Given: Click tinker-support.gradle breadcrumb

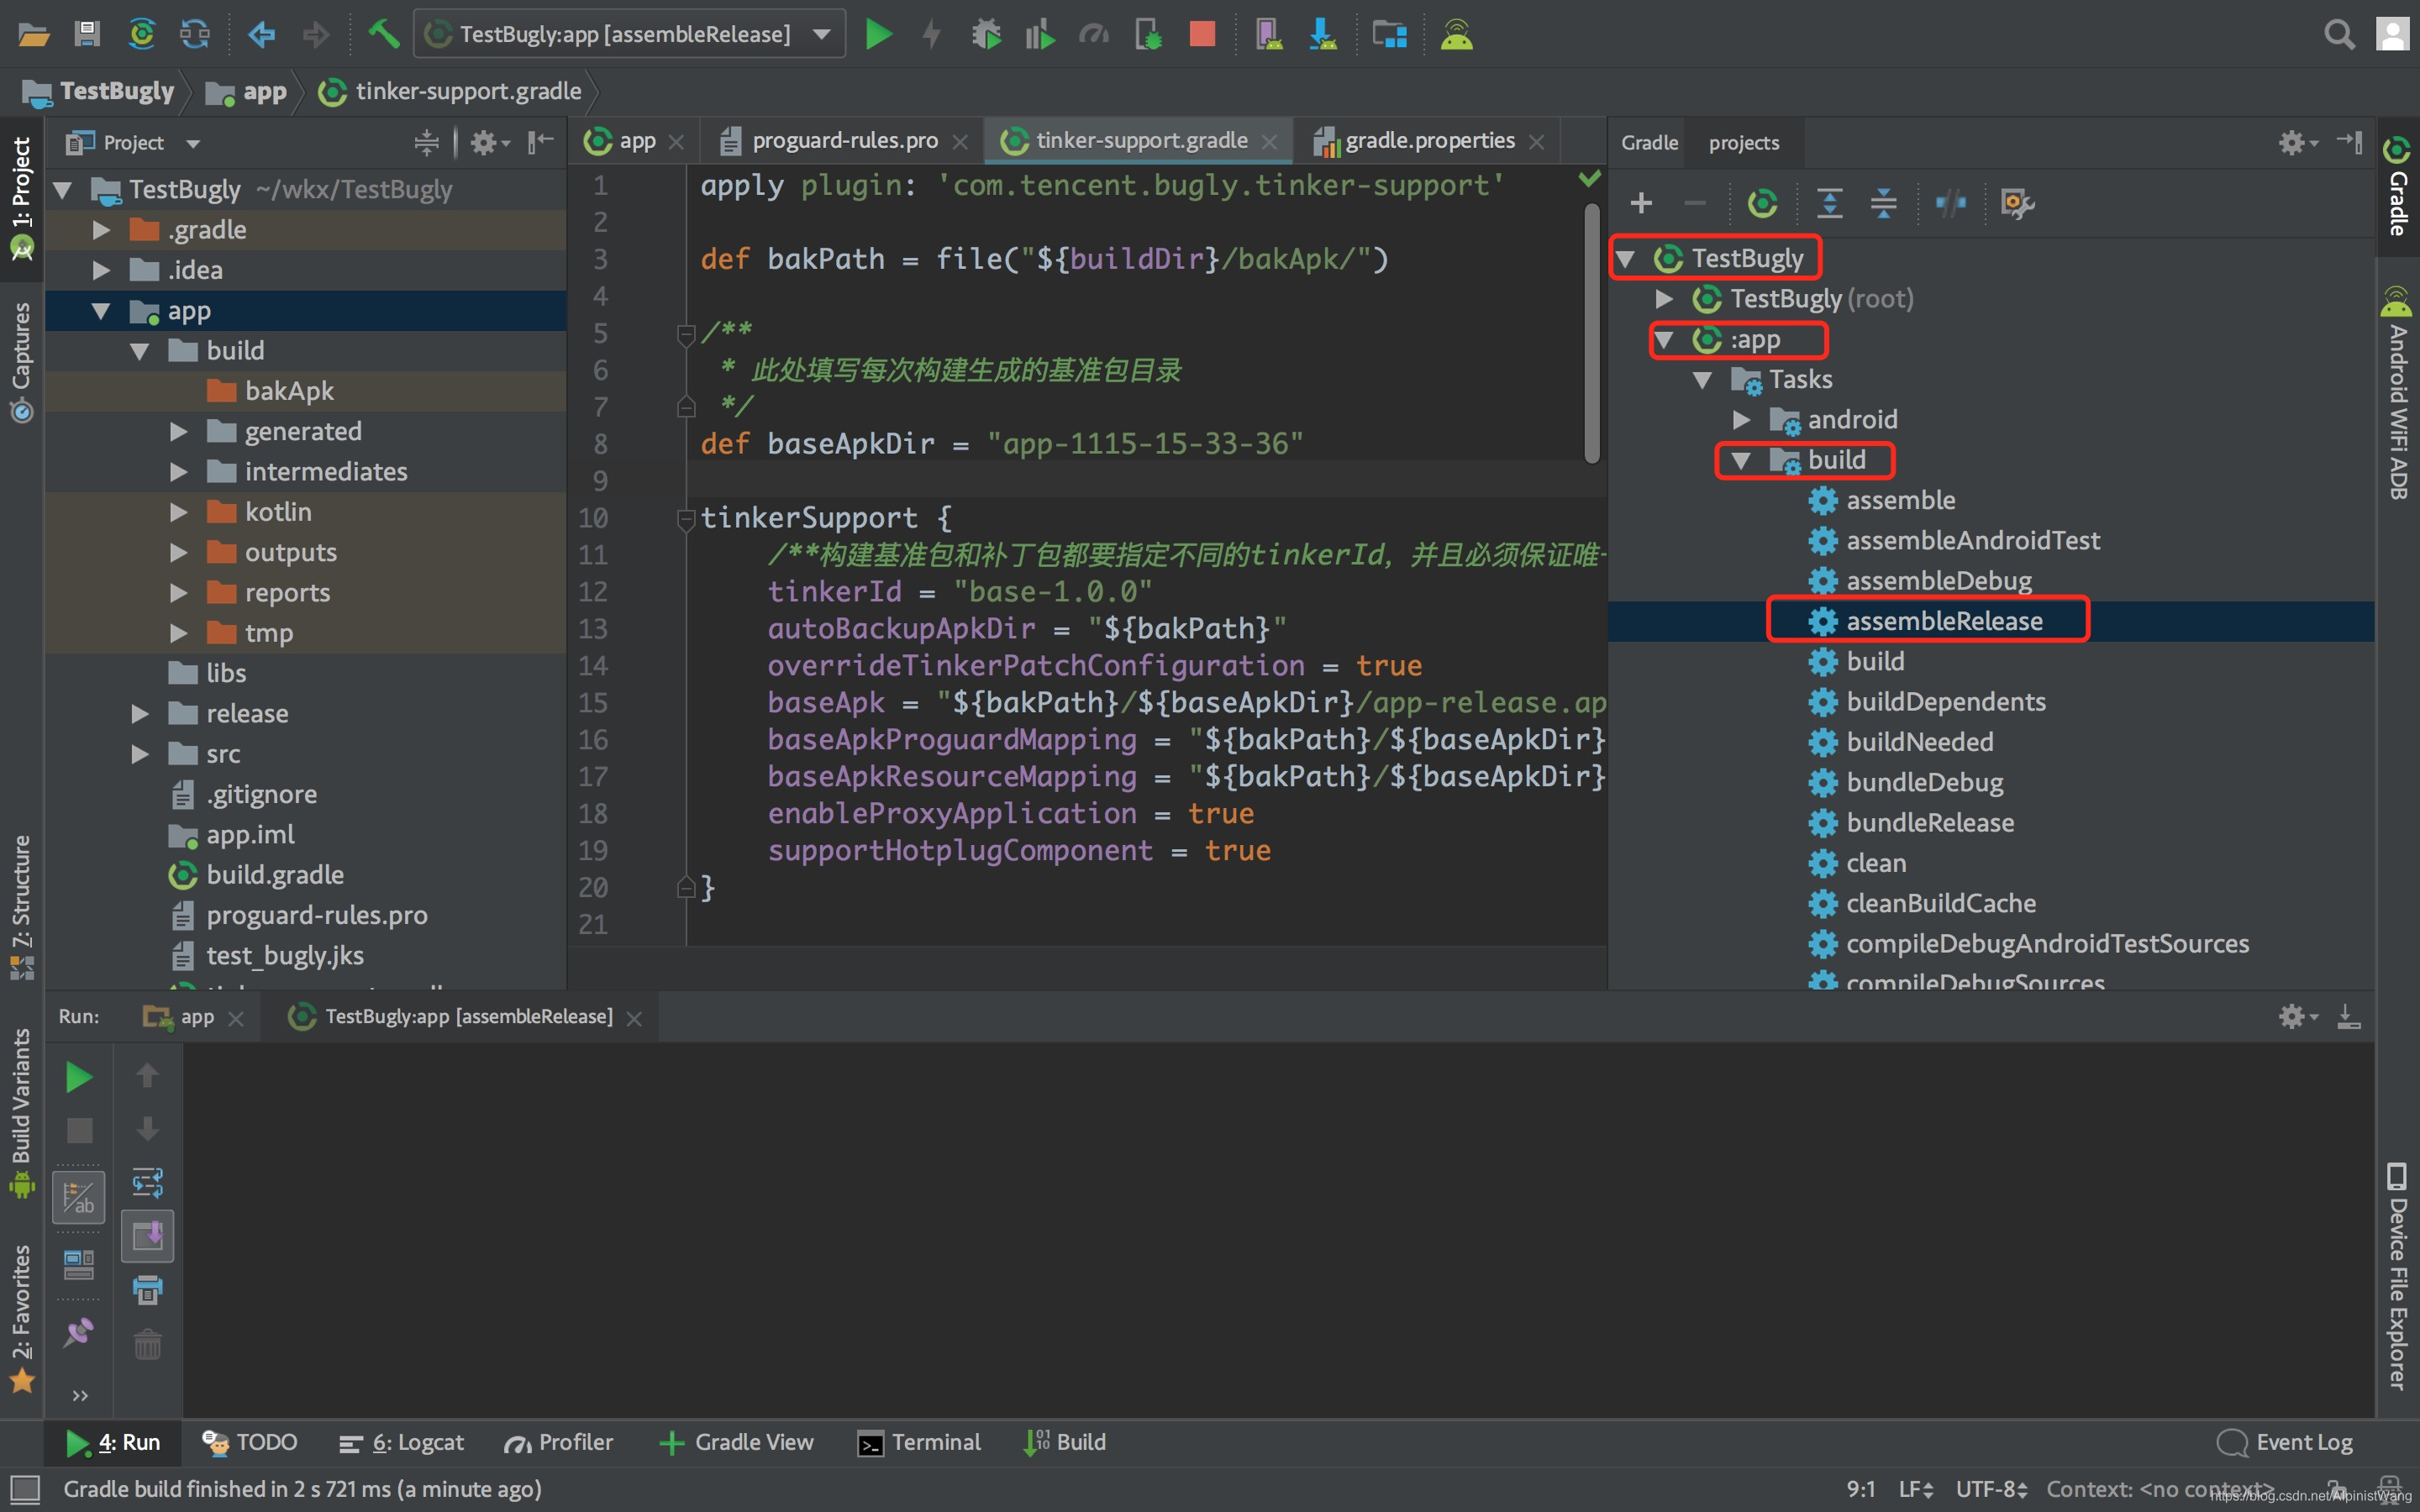Looking at the screenshot, I should tap(449, 92).
